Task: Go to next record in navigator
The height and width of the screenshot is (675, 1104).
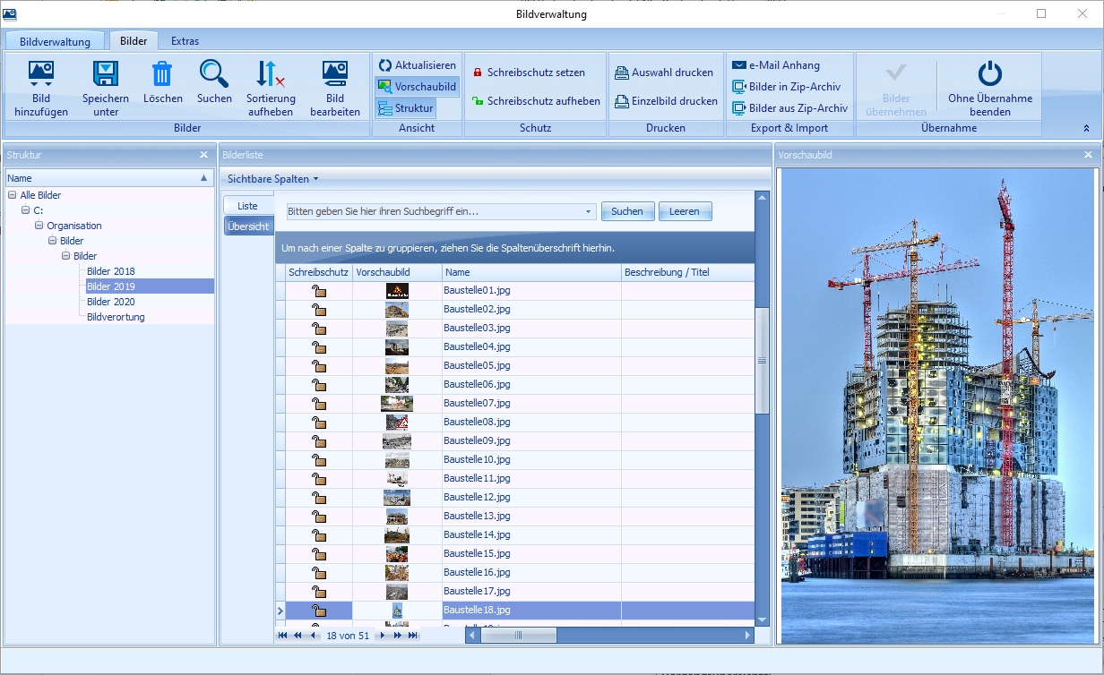Action: (x=383, y=636)
